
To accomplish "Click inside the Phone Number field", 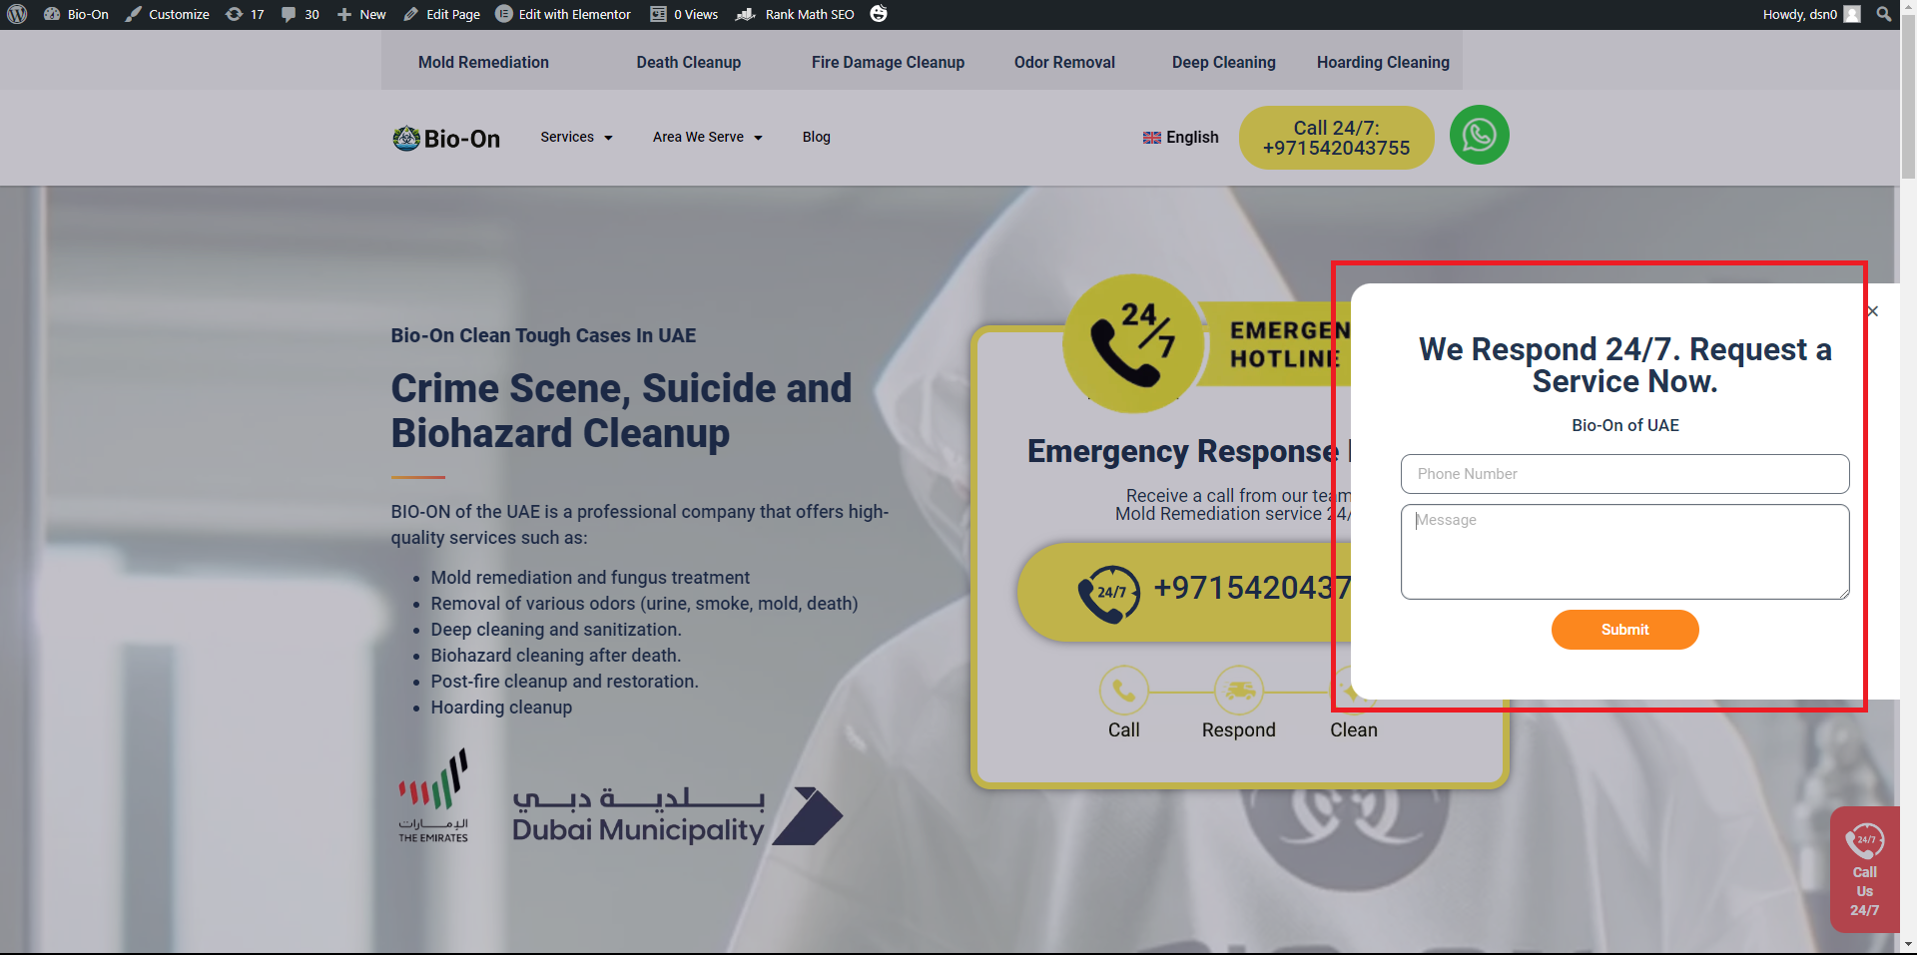I will pos(1624,474).
